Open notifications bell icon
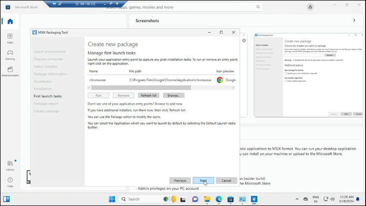 tap(358, 199)
